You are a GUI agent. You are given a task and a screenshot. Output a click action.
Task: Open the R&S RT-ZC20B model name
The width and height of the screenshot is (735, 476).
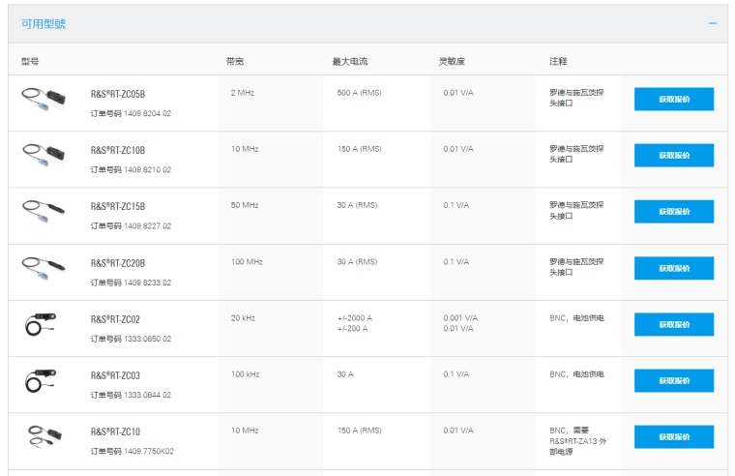tap(118, 262)
